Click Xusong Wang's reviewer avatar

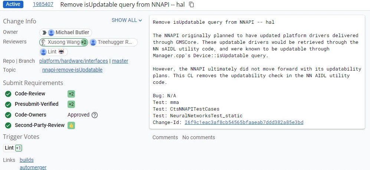coord(43,42)
